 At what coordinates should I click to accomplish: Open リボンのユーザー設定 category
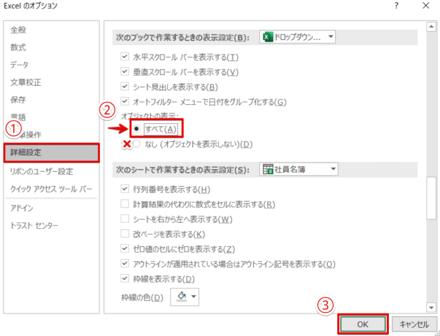point(42,171)
